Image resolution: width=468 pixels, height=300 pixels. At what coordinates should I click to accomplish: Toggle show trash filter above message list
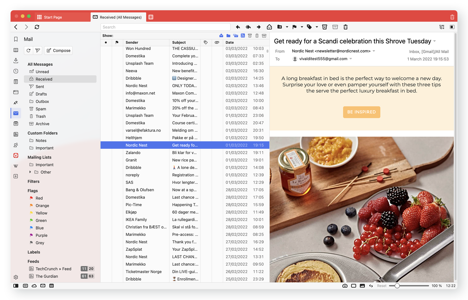pyautogui.click(x=257, y=36)
